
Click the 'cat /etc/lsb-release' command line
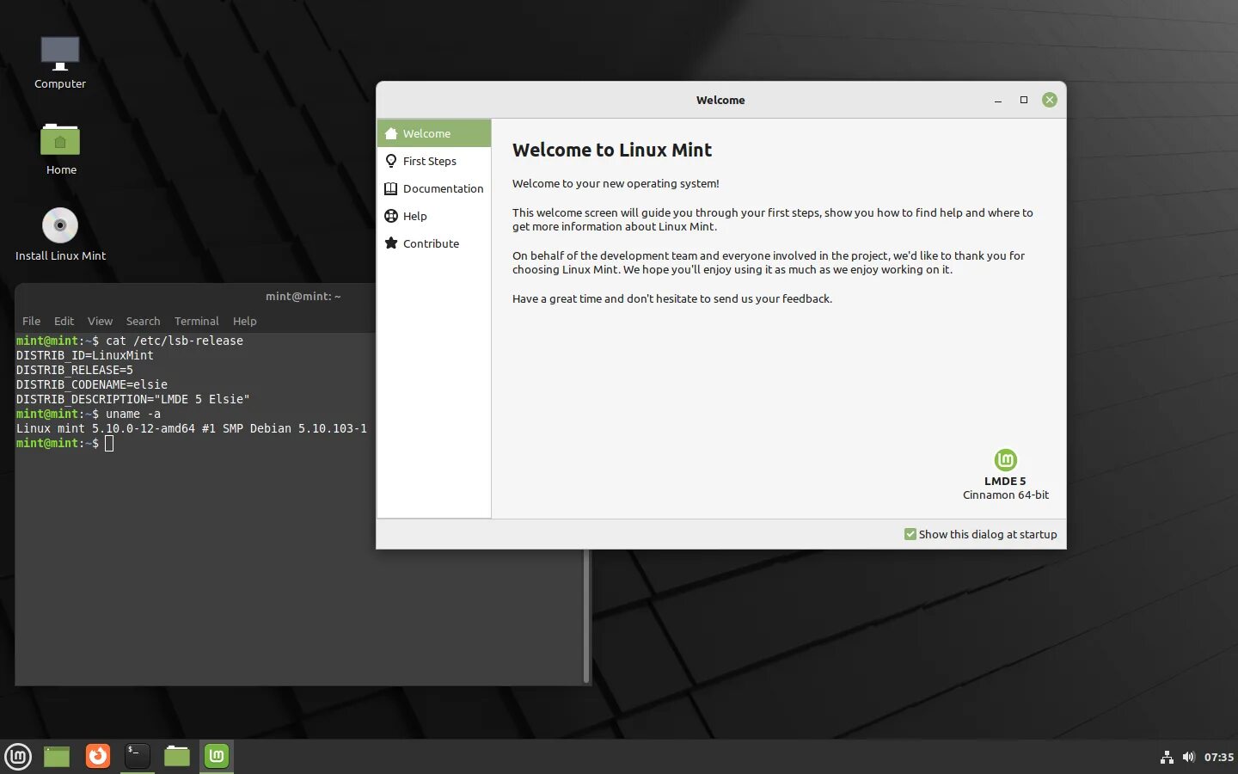130,341
